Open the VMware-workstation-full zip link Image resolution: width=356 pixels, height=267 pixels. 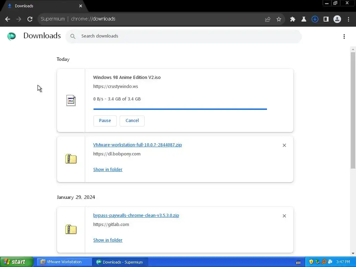[137, 145]
